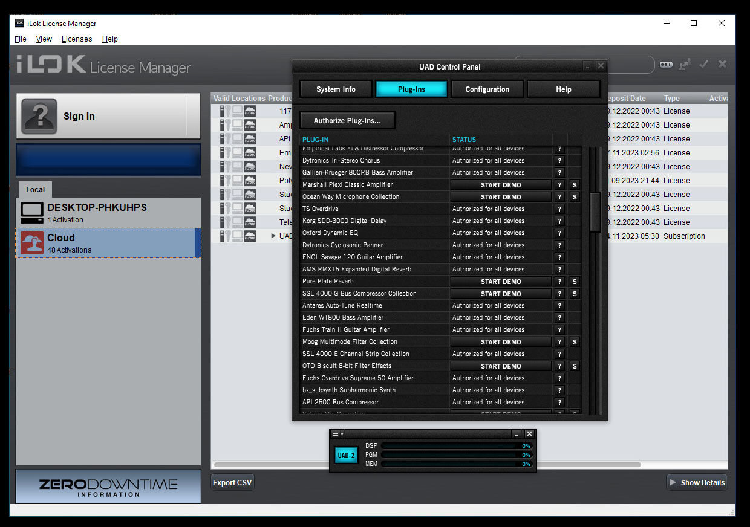Start demo for Ocean Way Microphone Collection
Screen dimensions: 750x527
pos(501,197)
